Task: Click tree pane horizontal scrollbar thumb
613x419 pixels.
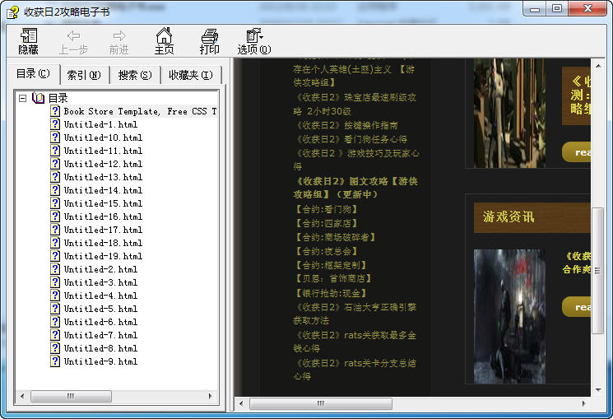Action: (71, 396)
